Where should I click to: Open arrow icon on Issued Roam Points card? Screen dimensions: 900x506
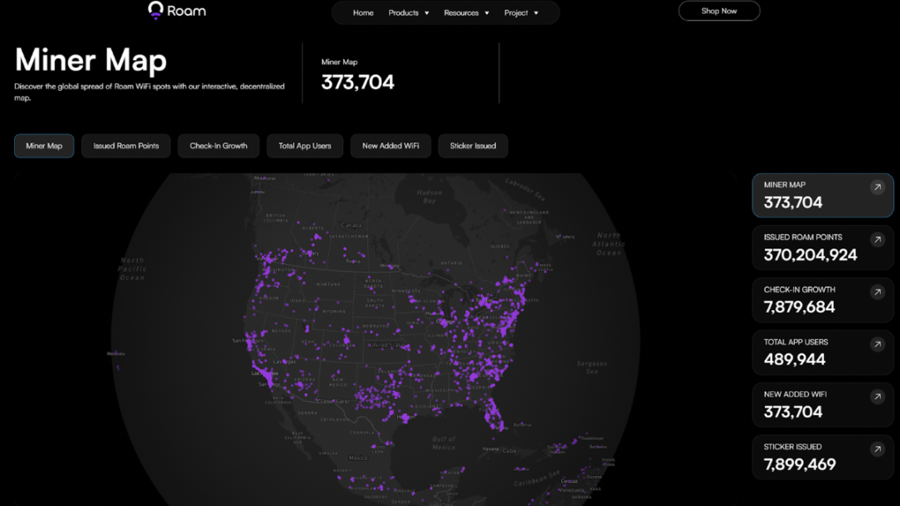877,240
